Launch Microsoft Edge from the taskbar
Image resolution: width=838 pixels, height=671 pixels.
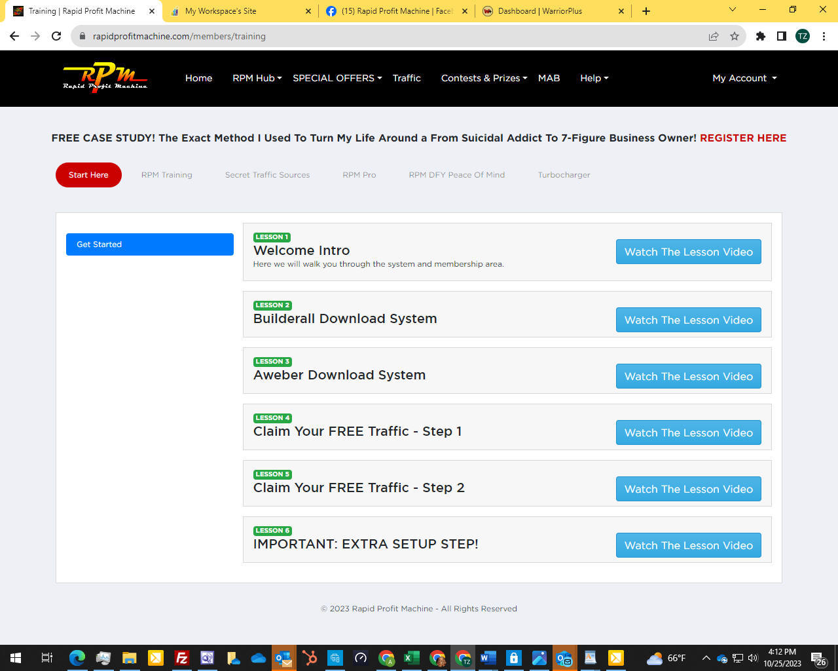[x=77, y=658]
